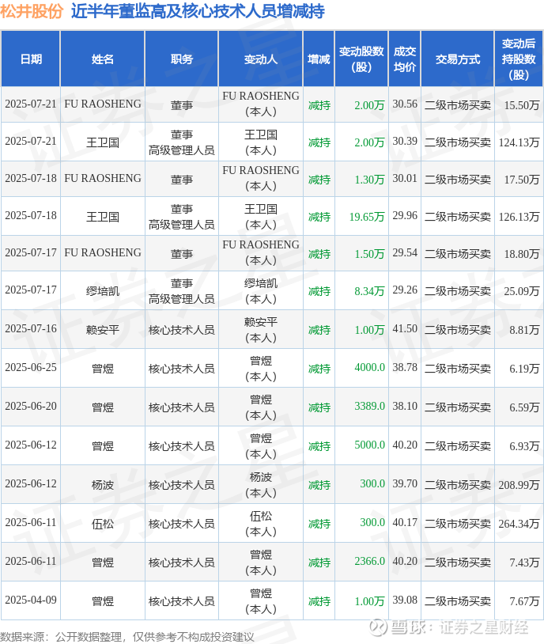Click the 变动后持股数(股) column header
The width and height of the screenshot is (544, 644).
tap(519, 59)
